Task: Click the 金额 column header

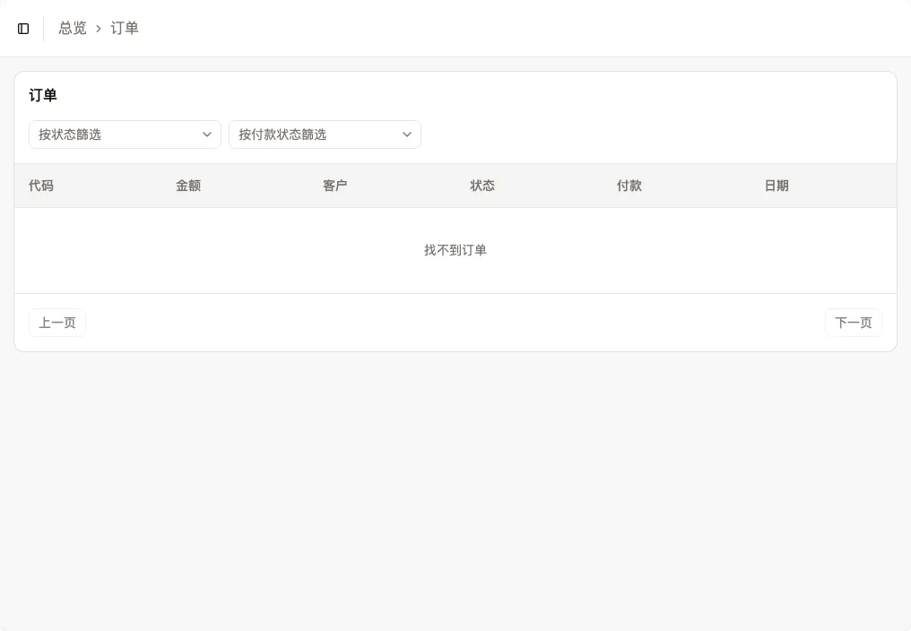Action: (188, 186)
